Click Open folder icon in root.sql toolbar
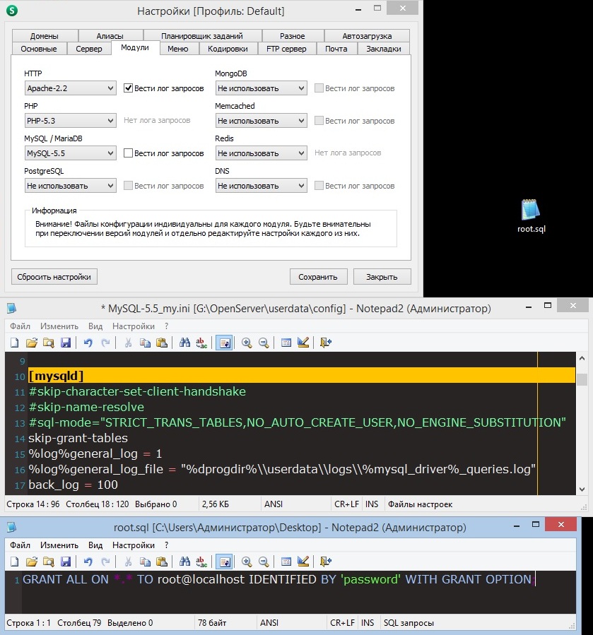Screen dimensions: 593x635 (32, 562)
